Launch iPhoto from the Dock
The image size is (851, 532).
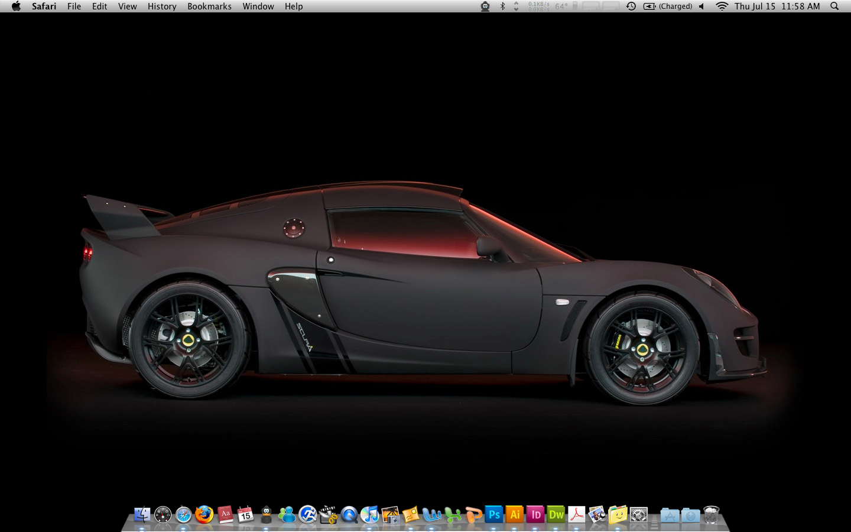tap(391, 515)
